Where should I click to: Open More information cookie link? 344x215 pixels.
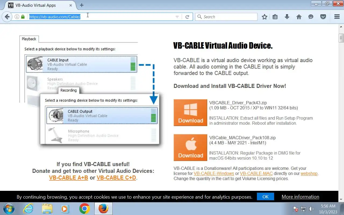tap(300, 197)
